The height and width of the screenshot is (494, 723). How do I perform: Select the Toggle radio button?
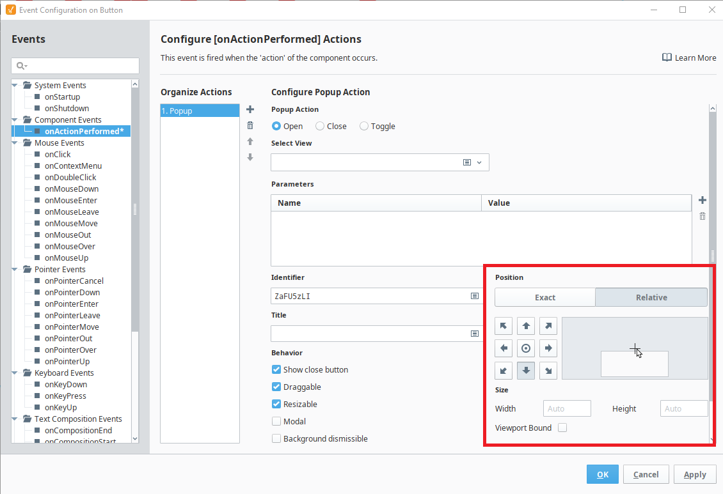pyautogui.click(x=364, y=126)
